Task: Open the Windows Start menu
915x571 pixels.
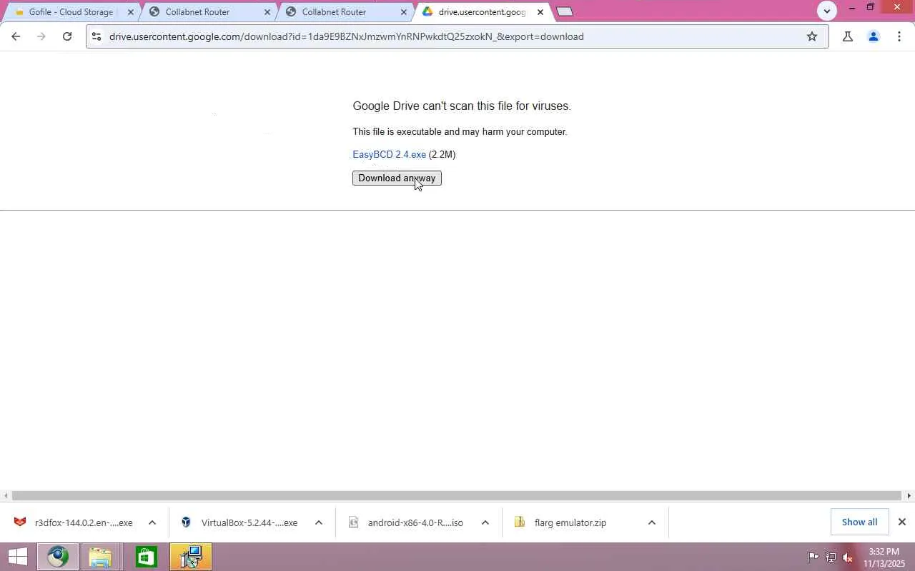Action: [16, 557]
